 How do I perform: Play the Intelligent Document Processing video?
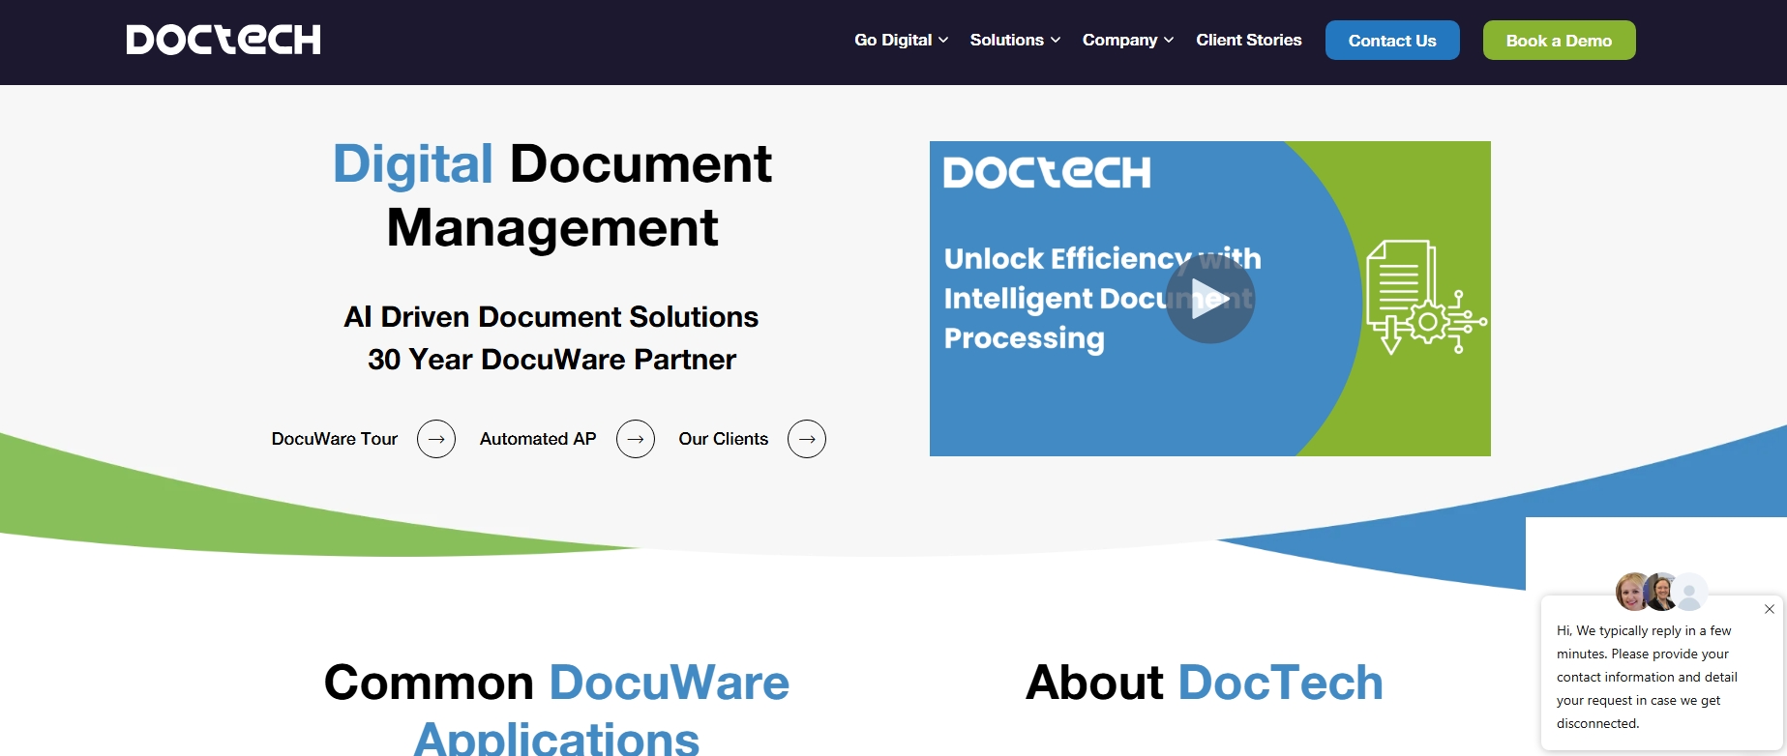(1209, 299)
